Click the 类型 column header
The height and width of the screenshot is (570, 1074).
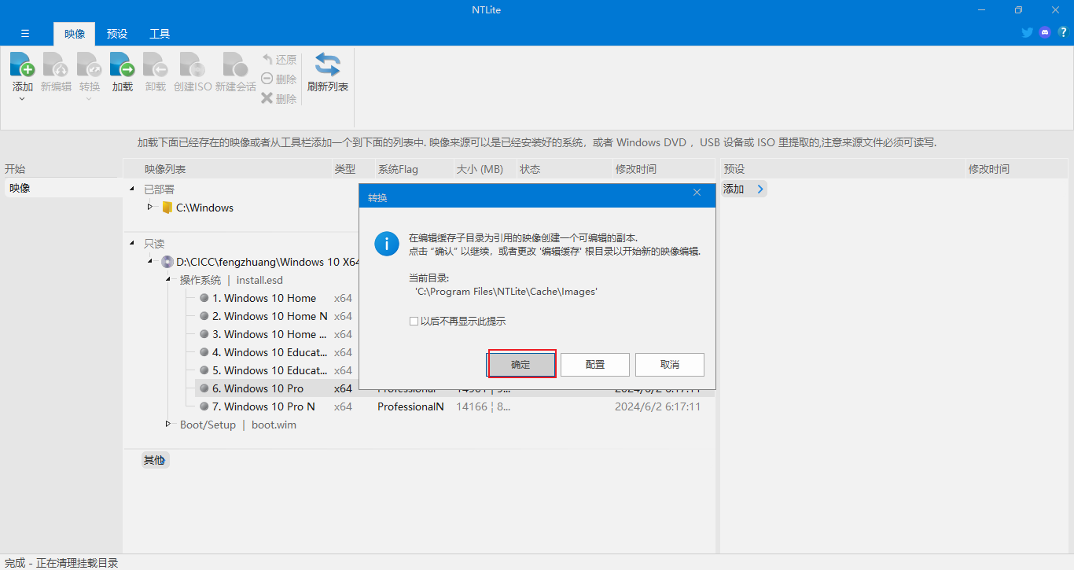pyautogui.click(x=352, y=169)
